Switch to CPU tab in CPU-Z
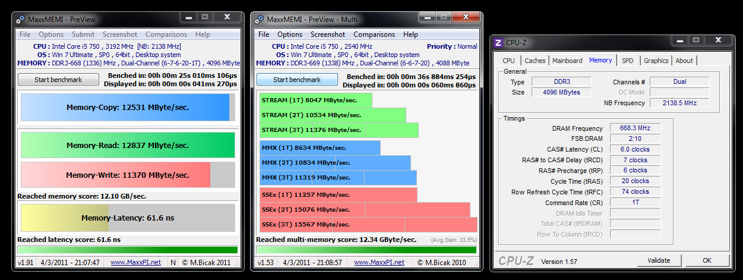 [x=509, y=61]
